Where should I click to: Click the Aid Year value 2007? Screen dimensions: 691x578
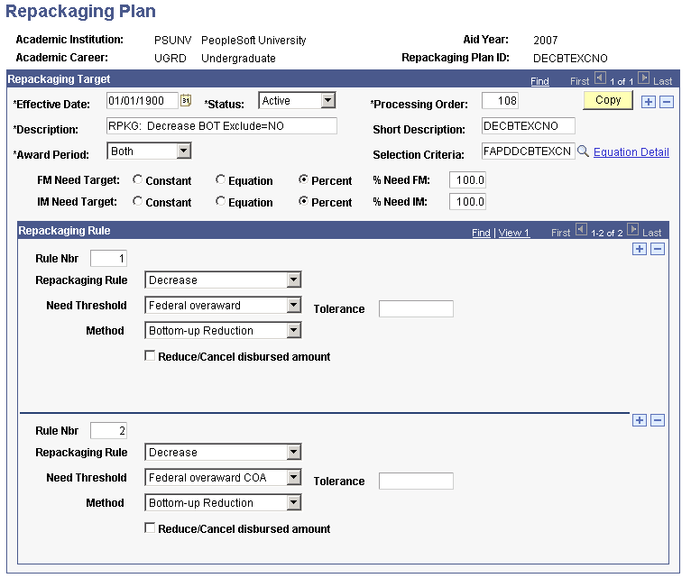pyautogui.click(x=545, y=40)
